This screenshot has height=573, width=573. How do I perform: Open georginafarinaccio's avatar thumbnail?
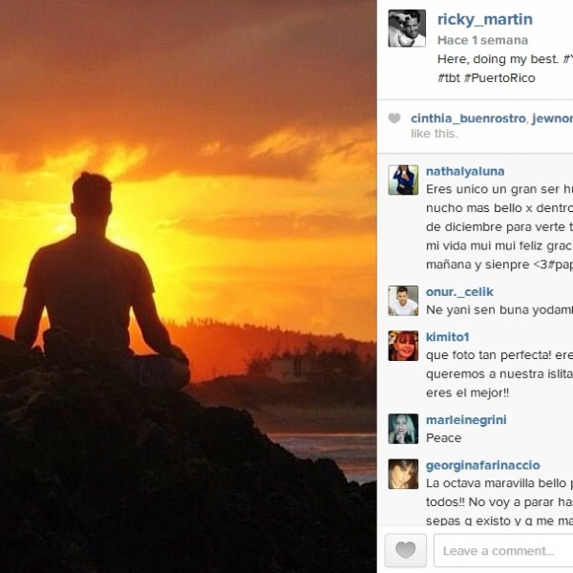pyautogui.click(x=403, y=474)
